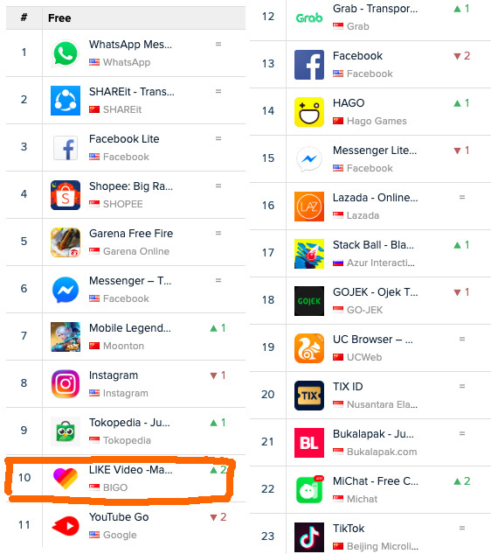Open the Tokopedia publisher link

pos(127,440)
